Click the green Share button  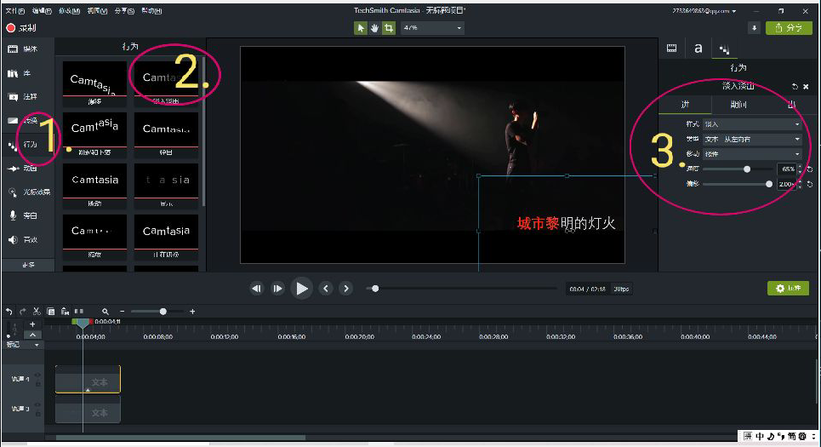789,28
